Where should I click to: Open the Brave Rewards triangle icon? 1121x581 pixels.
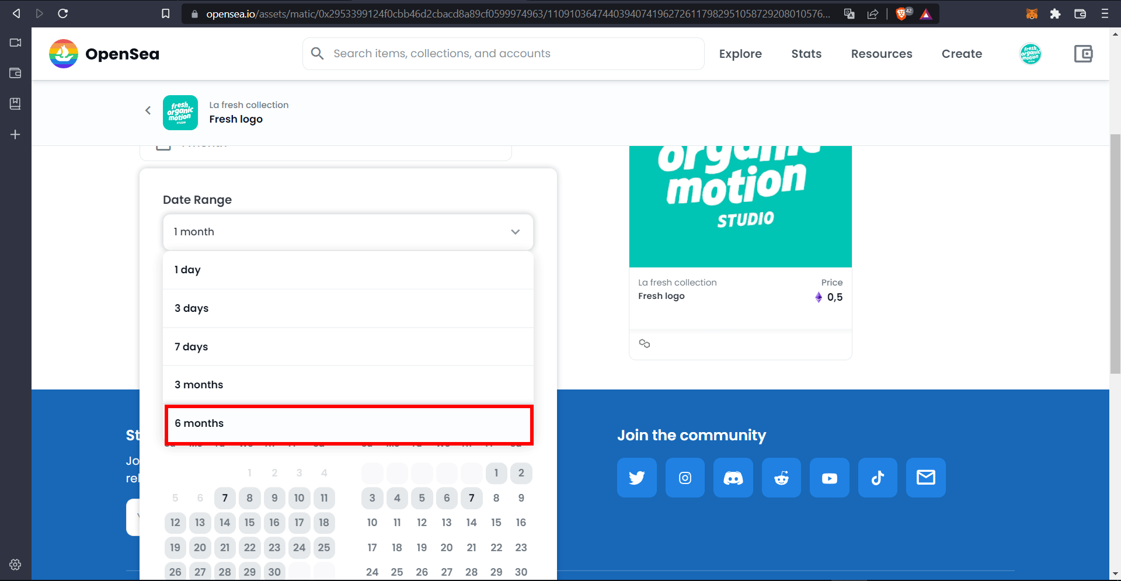tap(926, 14)
